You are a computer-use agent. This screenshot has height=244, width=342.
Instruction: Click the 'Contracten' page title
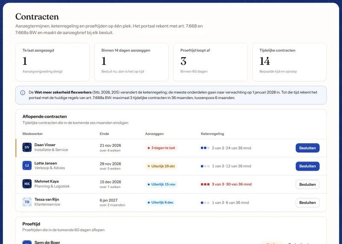click(x=37, y=17)
